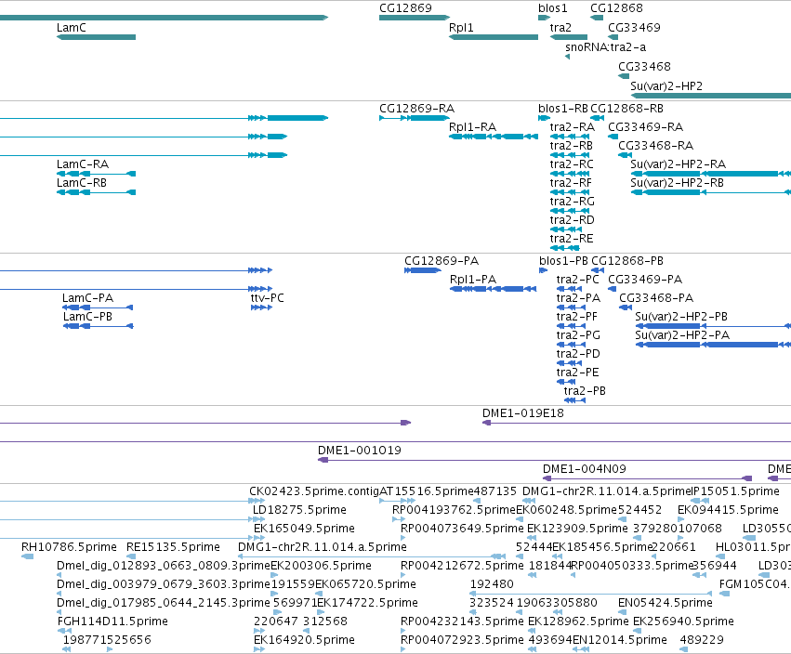Viewport: 791px width, 654px height.
Task: Select the CG33469-PA protein label
Action: coord(645,280)
